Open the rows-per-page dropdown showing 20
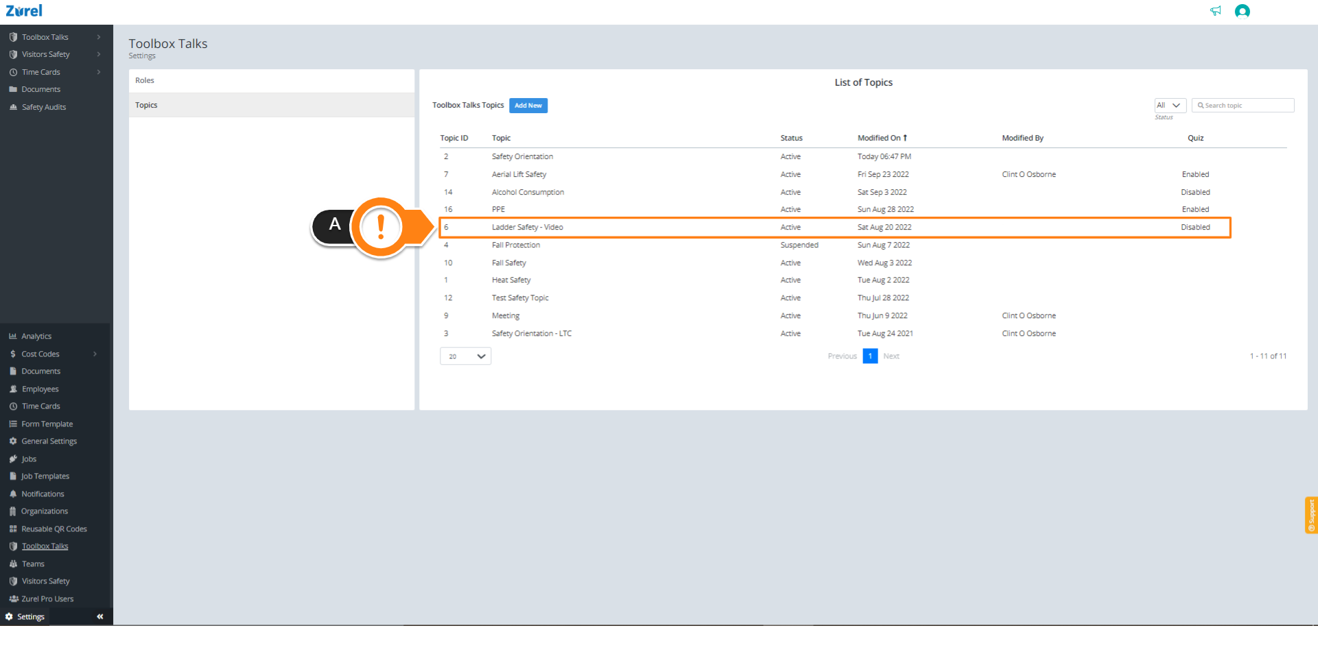Screen dimensions: 1318x665 [465, 356]
